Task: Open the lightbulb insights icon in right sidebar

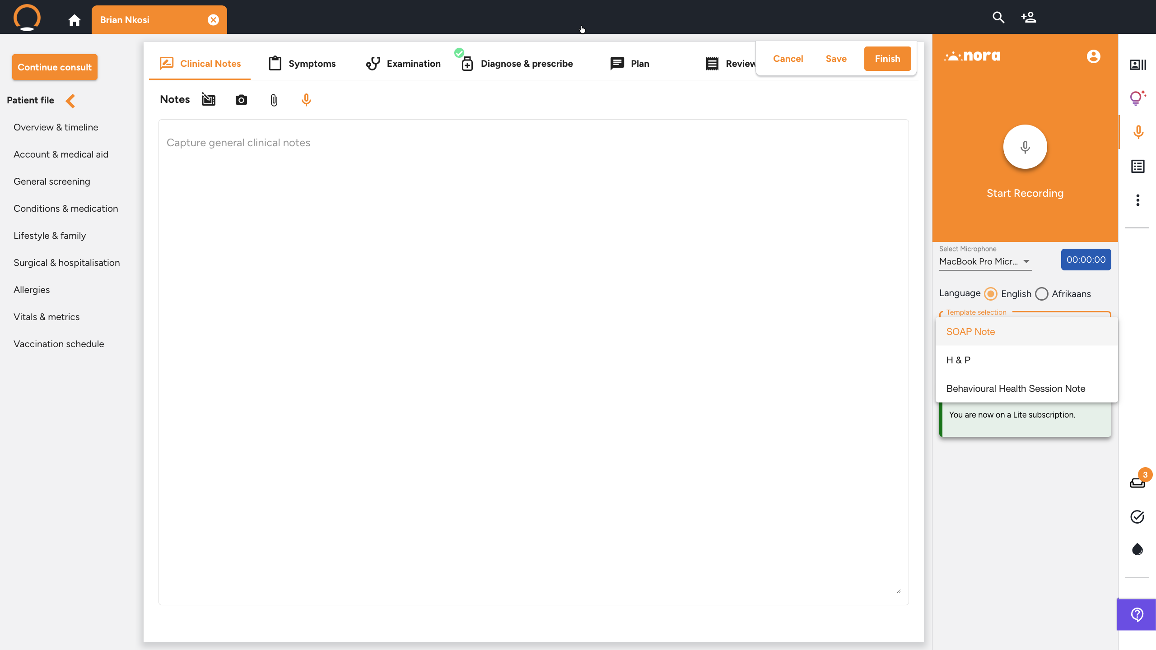Action: [1137, 98]
